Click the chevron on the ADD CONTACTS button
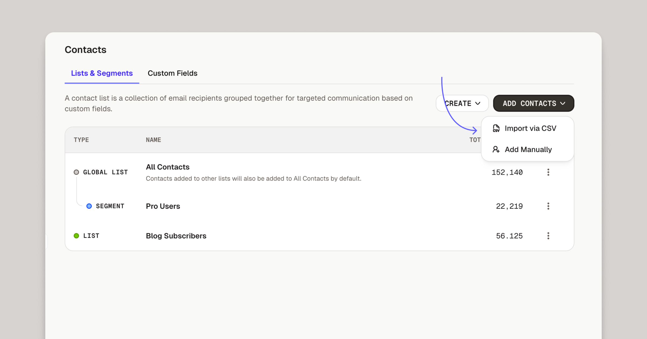Image resolution: width=647 pixels, height=339 pixels. pyautogui.click(x=563, y=103)
